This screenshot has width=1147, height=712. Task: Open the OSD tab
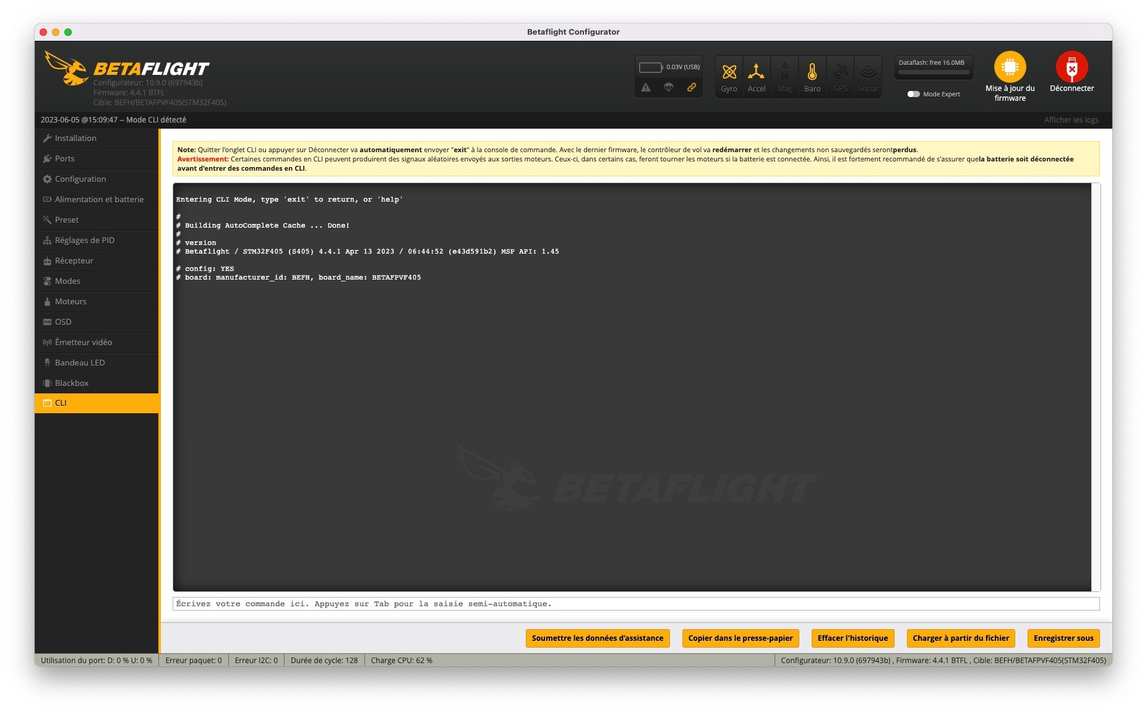pos(97,322)
